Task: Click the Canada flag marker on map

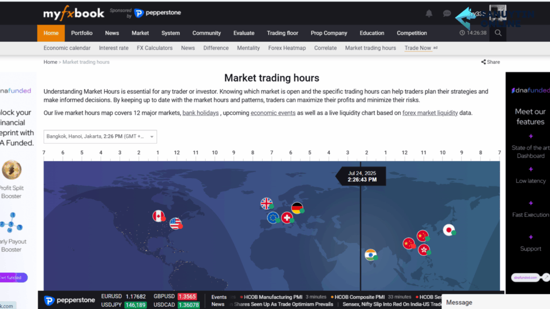Action: click(159, 216)
